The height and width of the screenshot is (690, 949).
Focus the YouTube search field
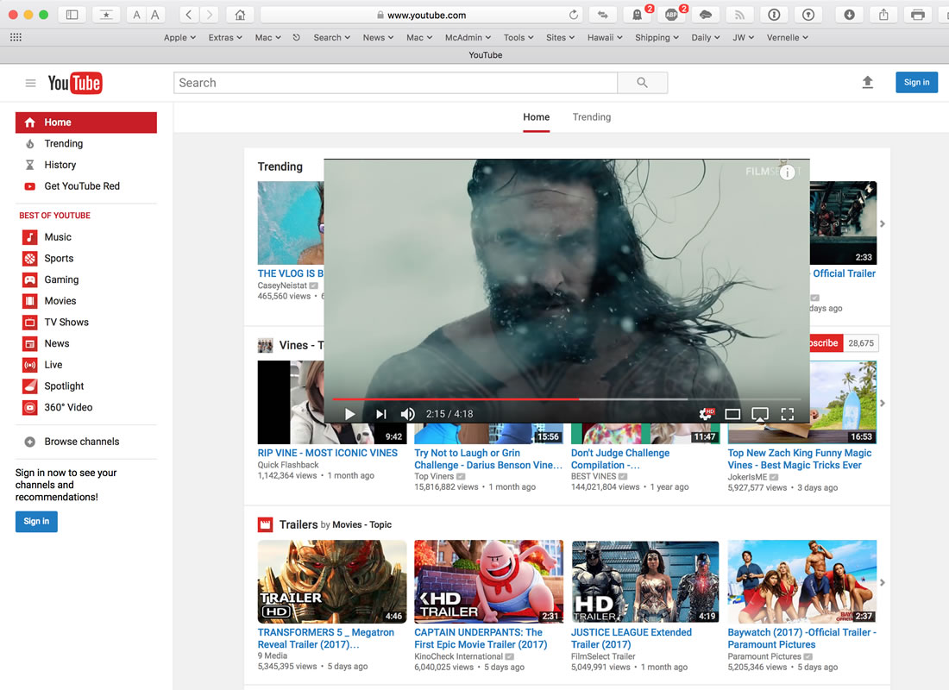(396, 83)
